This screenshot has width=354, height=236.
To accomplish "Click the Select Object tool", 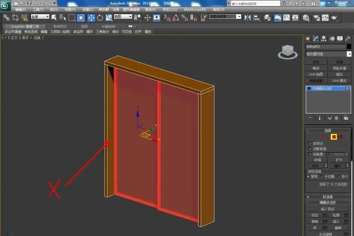I will click(54, 17).
